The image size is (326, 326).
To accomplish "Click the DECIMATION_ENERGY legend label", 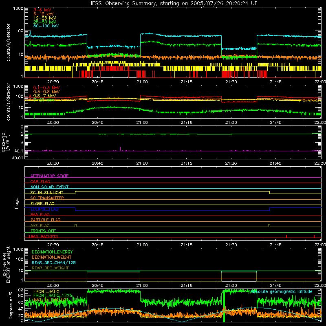I will tap(52, 252).
